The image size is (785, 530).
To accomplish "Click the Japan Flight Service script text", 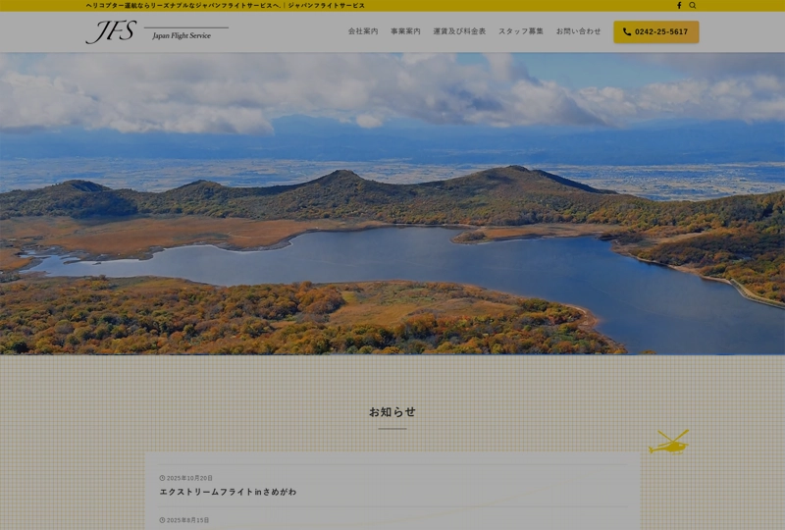I will (x=182, y=36).
